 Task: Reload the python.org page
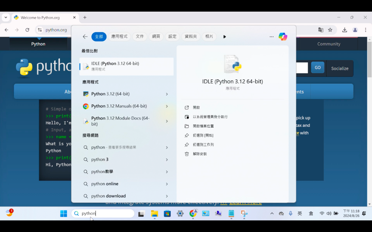click(27, 30)
